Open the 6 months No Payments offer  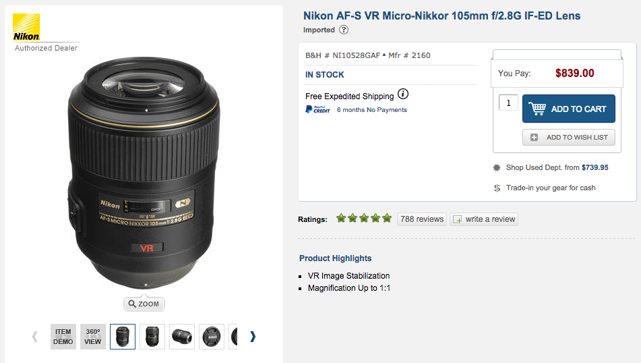tap(372, 110)
